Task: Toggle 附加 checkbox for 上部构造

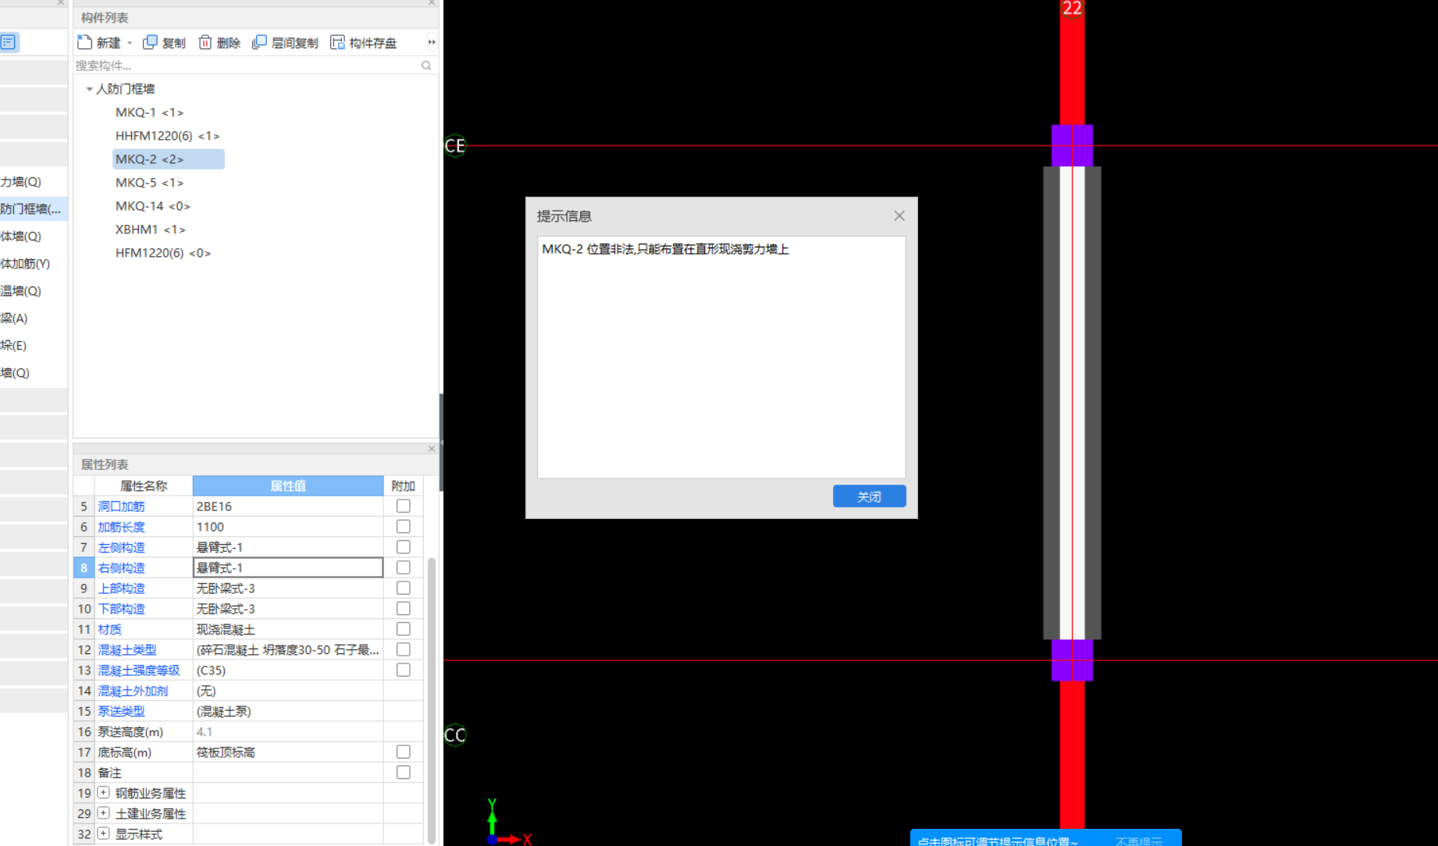Action: coord(404,588)
